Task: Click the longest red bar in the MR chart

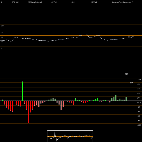Action: (29, 112)
